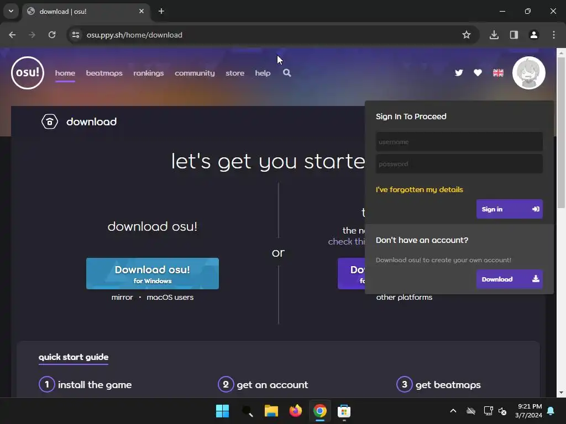Image resolution: width=566 pixels, height=424 pixels.
Task: Open the mirror download link
Action: (122, 298)
